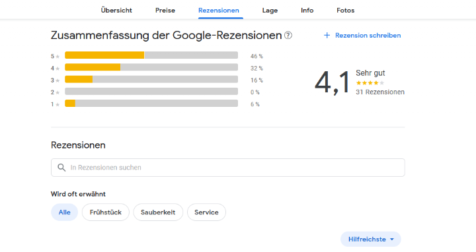This screenshot has width=476, height=252.
Task: Click the star icon next to 5 rating
Action: (x=58, y=56)
